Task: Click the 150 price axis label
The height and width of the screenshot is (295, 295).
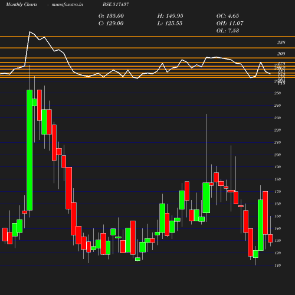Action: point(277,217)
